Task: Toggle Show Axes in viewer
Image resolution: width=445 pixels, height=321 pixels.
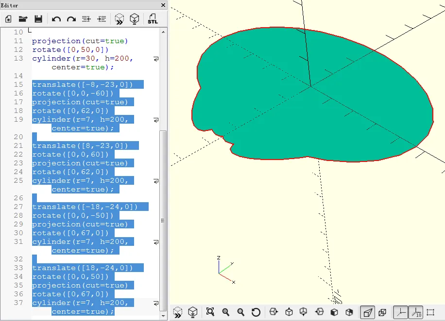Action: (400, 312)
